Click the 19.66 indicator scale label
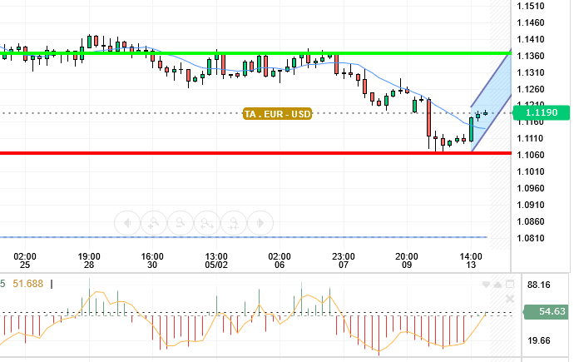Screen dimensions: 574x362 point(539,340)
